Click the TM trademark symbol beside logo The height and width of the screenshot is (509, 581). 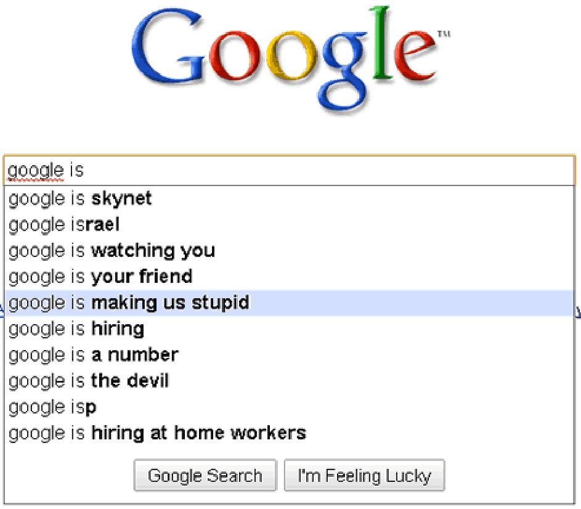tap(444, 34)
